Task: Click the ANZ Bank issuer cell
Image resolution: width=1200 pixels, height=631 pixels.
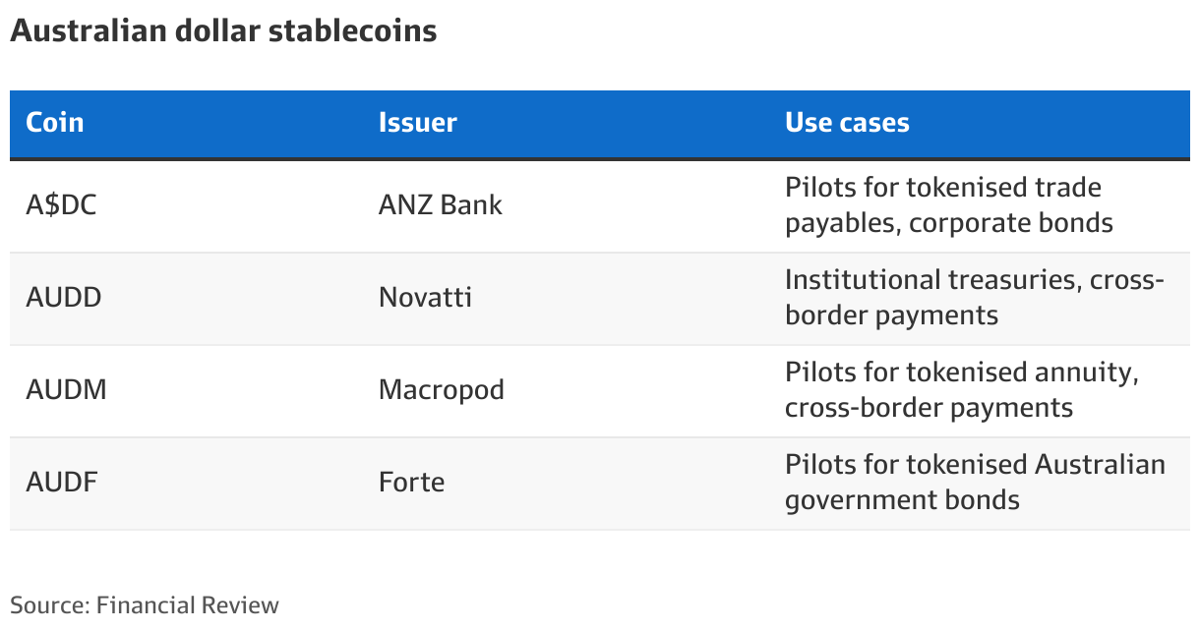Action: (441, 205)
